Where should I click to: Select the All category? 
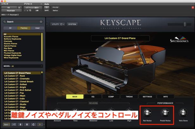tap(22, 34)
